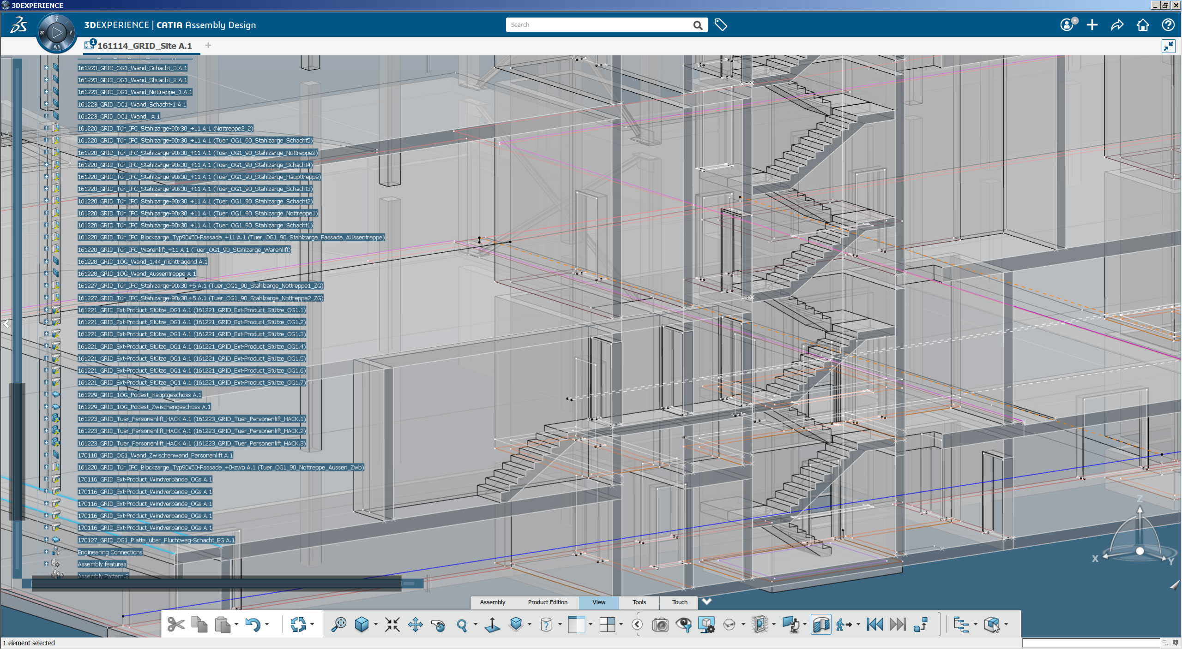Select the Cut tool in the bottom toolbar

175,624
